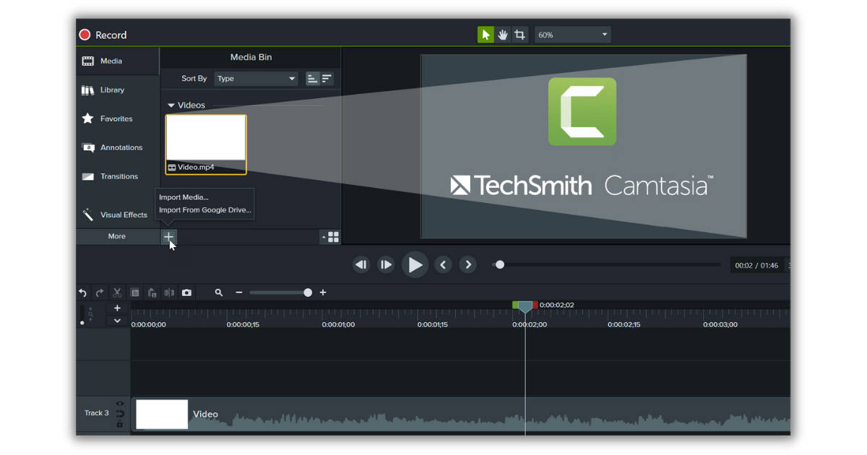Hide Track 3 using its eye toggle

[x=121, y=403]
